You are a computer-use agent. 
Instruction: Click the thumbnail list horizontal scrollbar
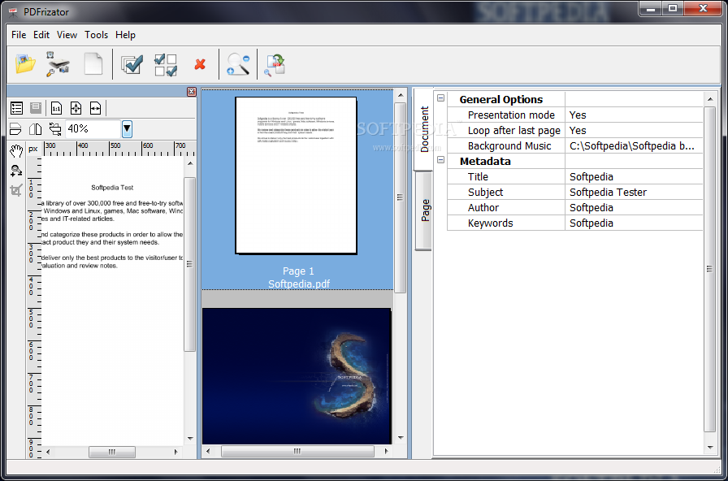[297, 451]
